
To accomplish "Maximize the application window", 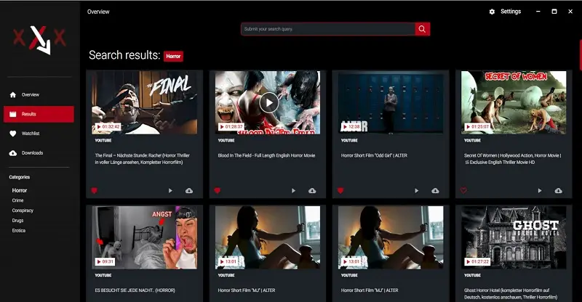I will (554, 12).
